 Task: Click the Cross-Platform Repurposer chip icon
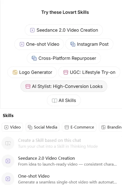[34, 58]
